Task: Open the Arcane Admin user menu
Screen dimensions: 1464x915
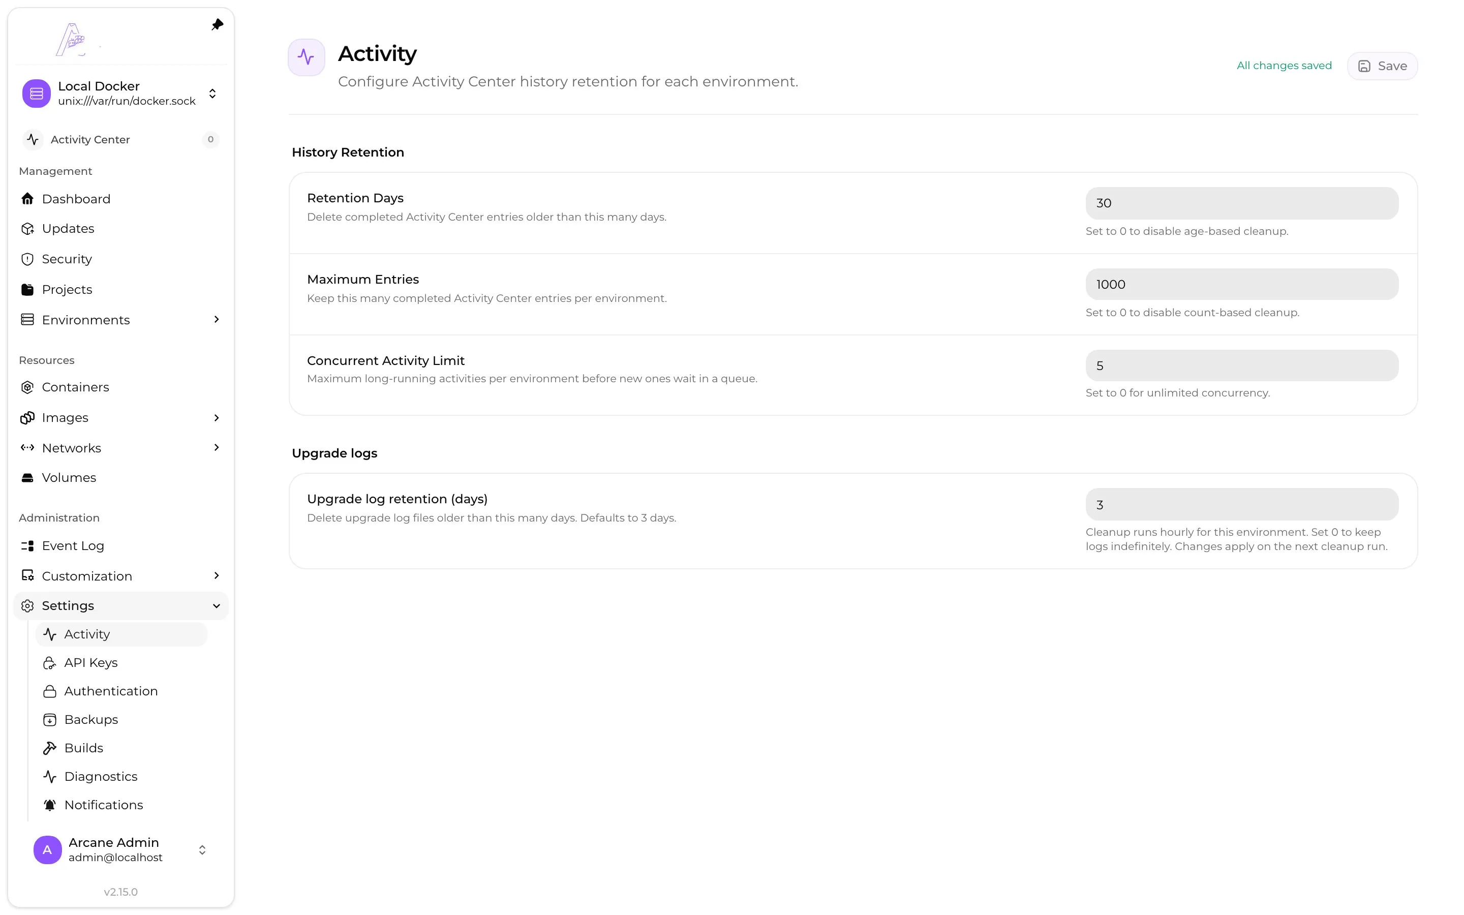Action: click(120, 849)
